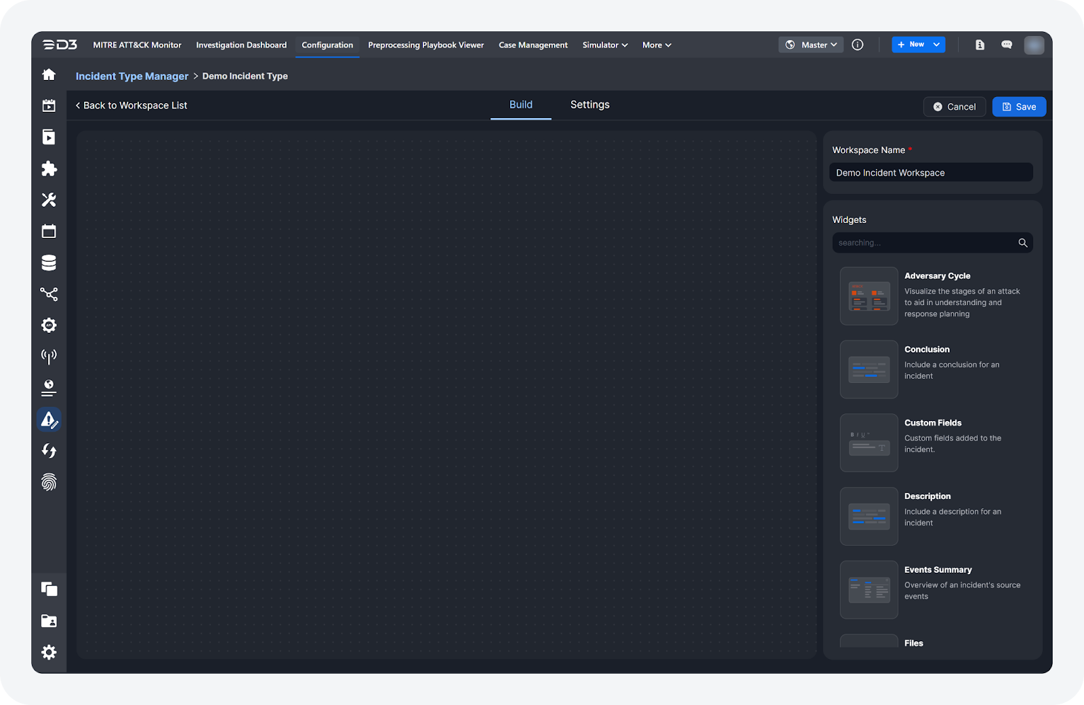This screenshot has height=705, width=1084.
Task: Expand the Master site dropdown
Action: [811, 45]
